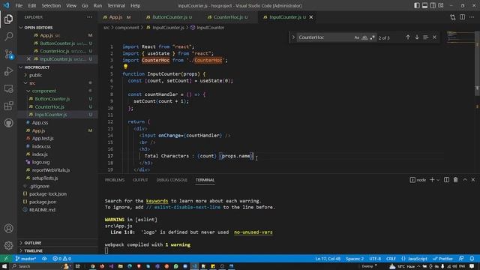Viewport: 480px width, 270px height.
Task: Open Explorer views and more actions menu
Action: point(89,17)
